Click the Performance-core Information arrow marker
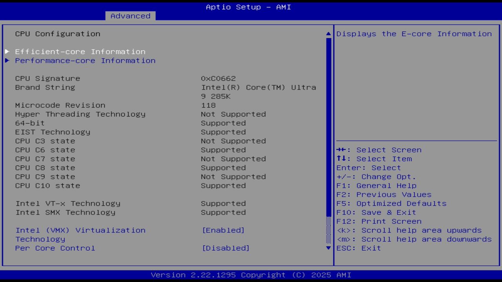Image resolution: width=502 pixels, height=282 pixels. coord(7,60)
